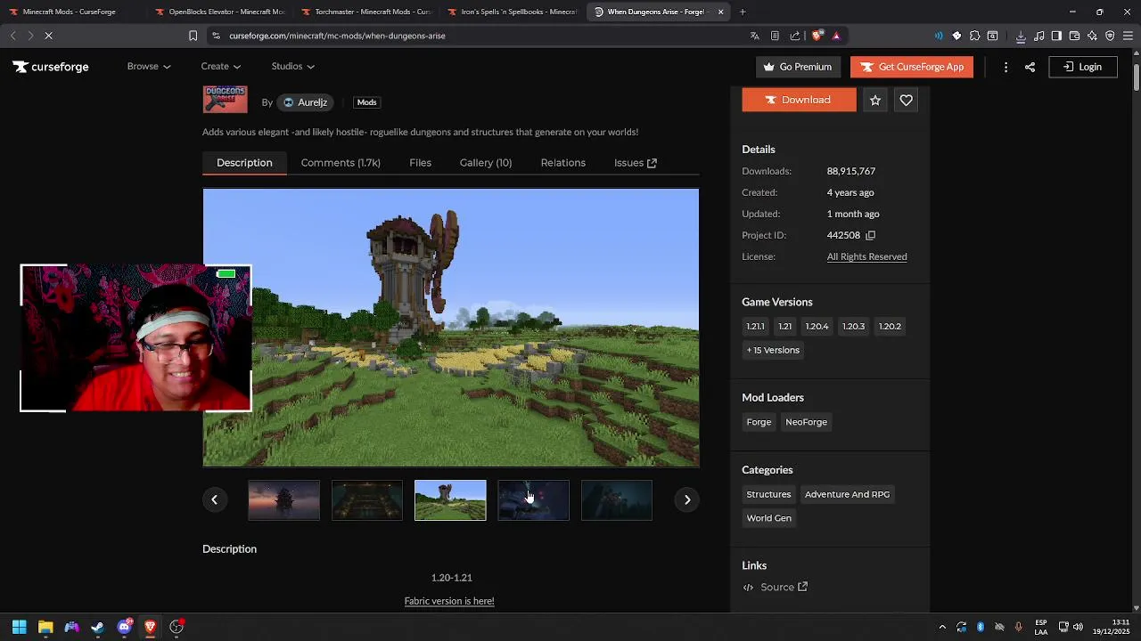Open the music note media control icon

click(x=1039, y=36)
